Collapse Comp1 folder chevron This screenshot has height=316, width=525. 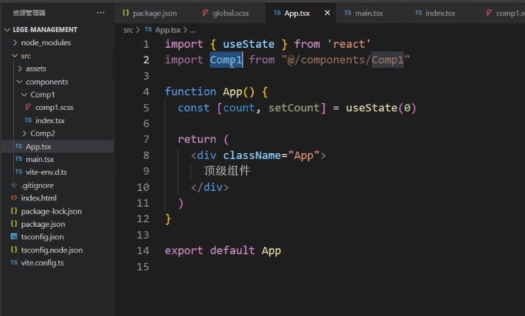tap(24, 94)
